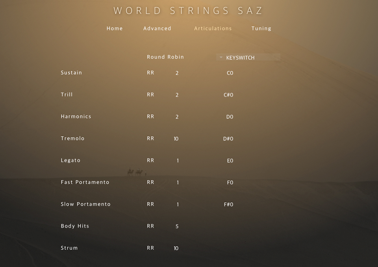Image resolution: width=378 pixels, height=267 pixels.
Task: Select the Tremolo round robin value 10
Action: 176,139
